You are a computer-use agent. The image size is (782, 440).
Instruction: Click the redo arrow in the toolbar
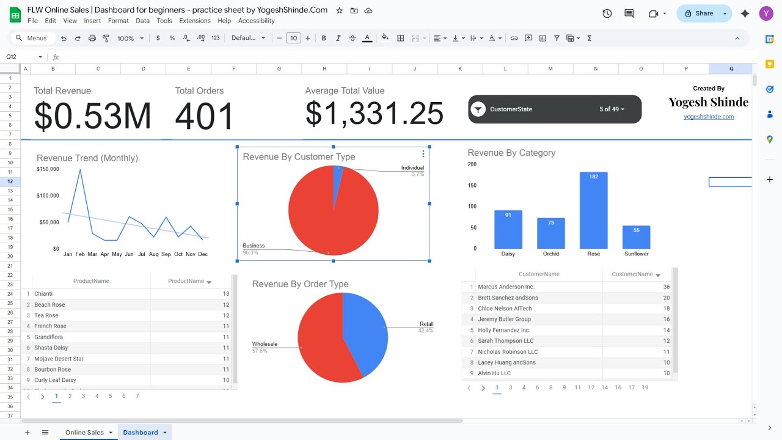click(78, 38)
